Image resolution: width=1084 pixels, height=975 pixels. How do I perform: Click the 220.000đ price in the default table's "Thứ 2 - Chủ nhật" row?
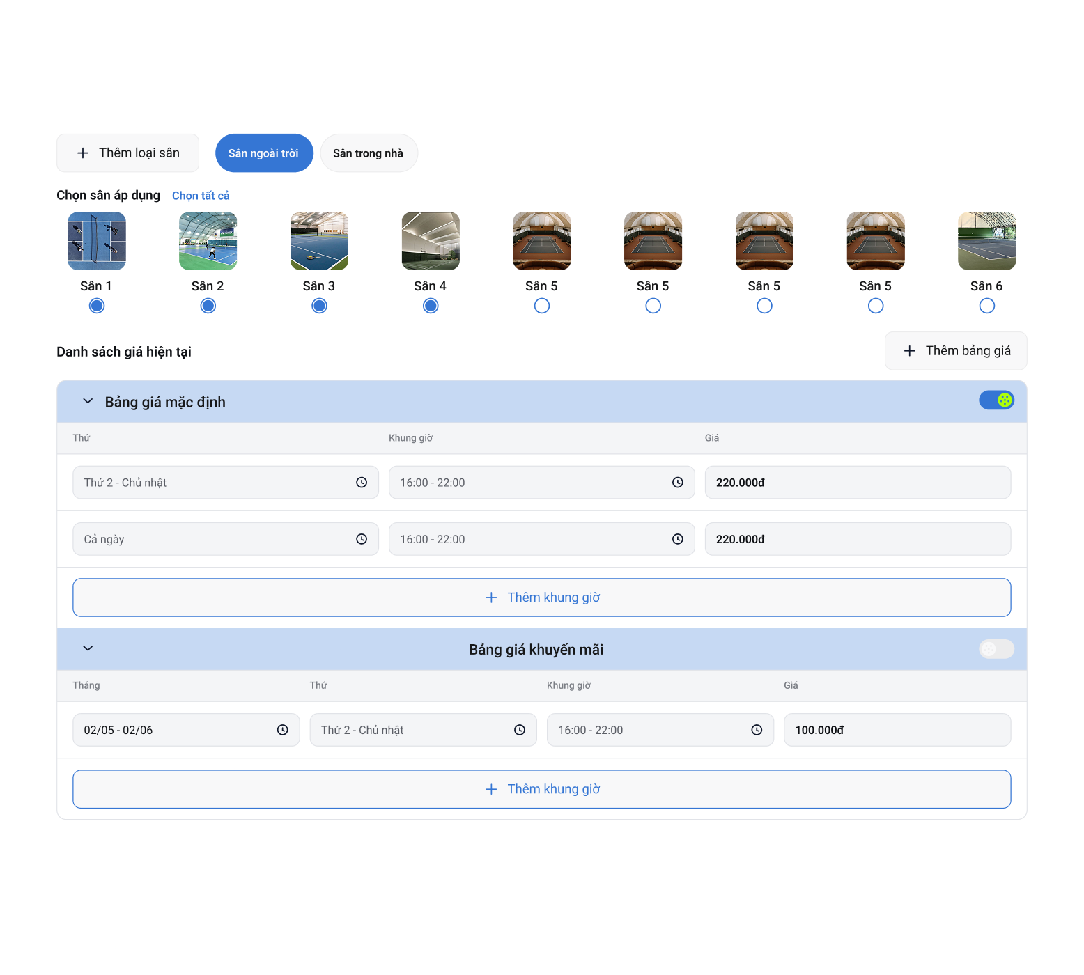[x=858, y=483]
